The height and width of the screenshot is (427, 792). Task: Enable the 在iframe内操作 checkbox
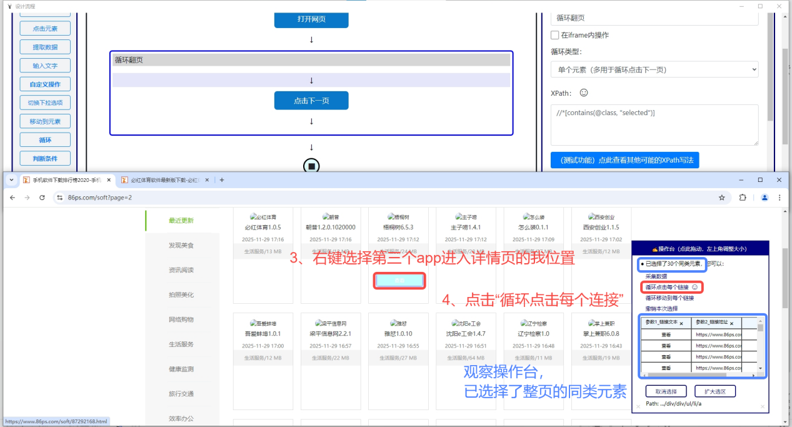click(554, 35)
